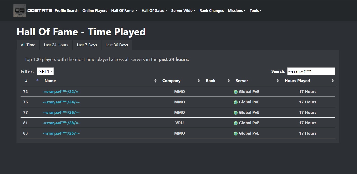This screenshot has width=357, height=174.
Task: Sort the table by the Name column
Action: (x=100, y=81)
